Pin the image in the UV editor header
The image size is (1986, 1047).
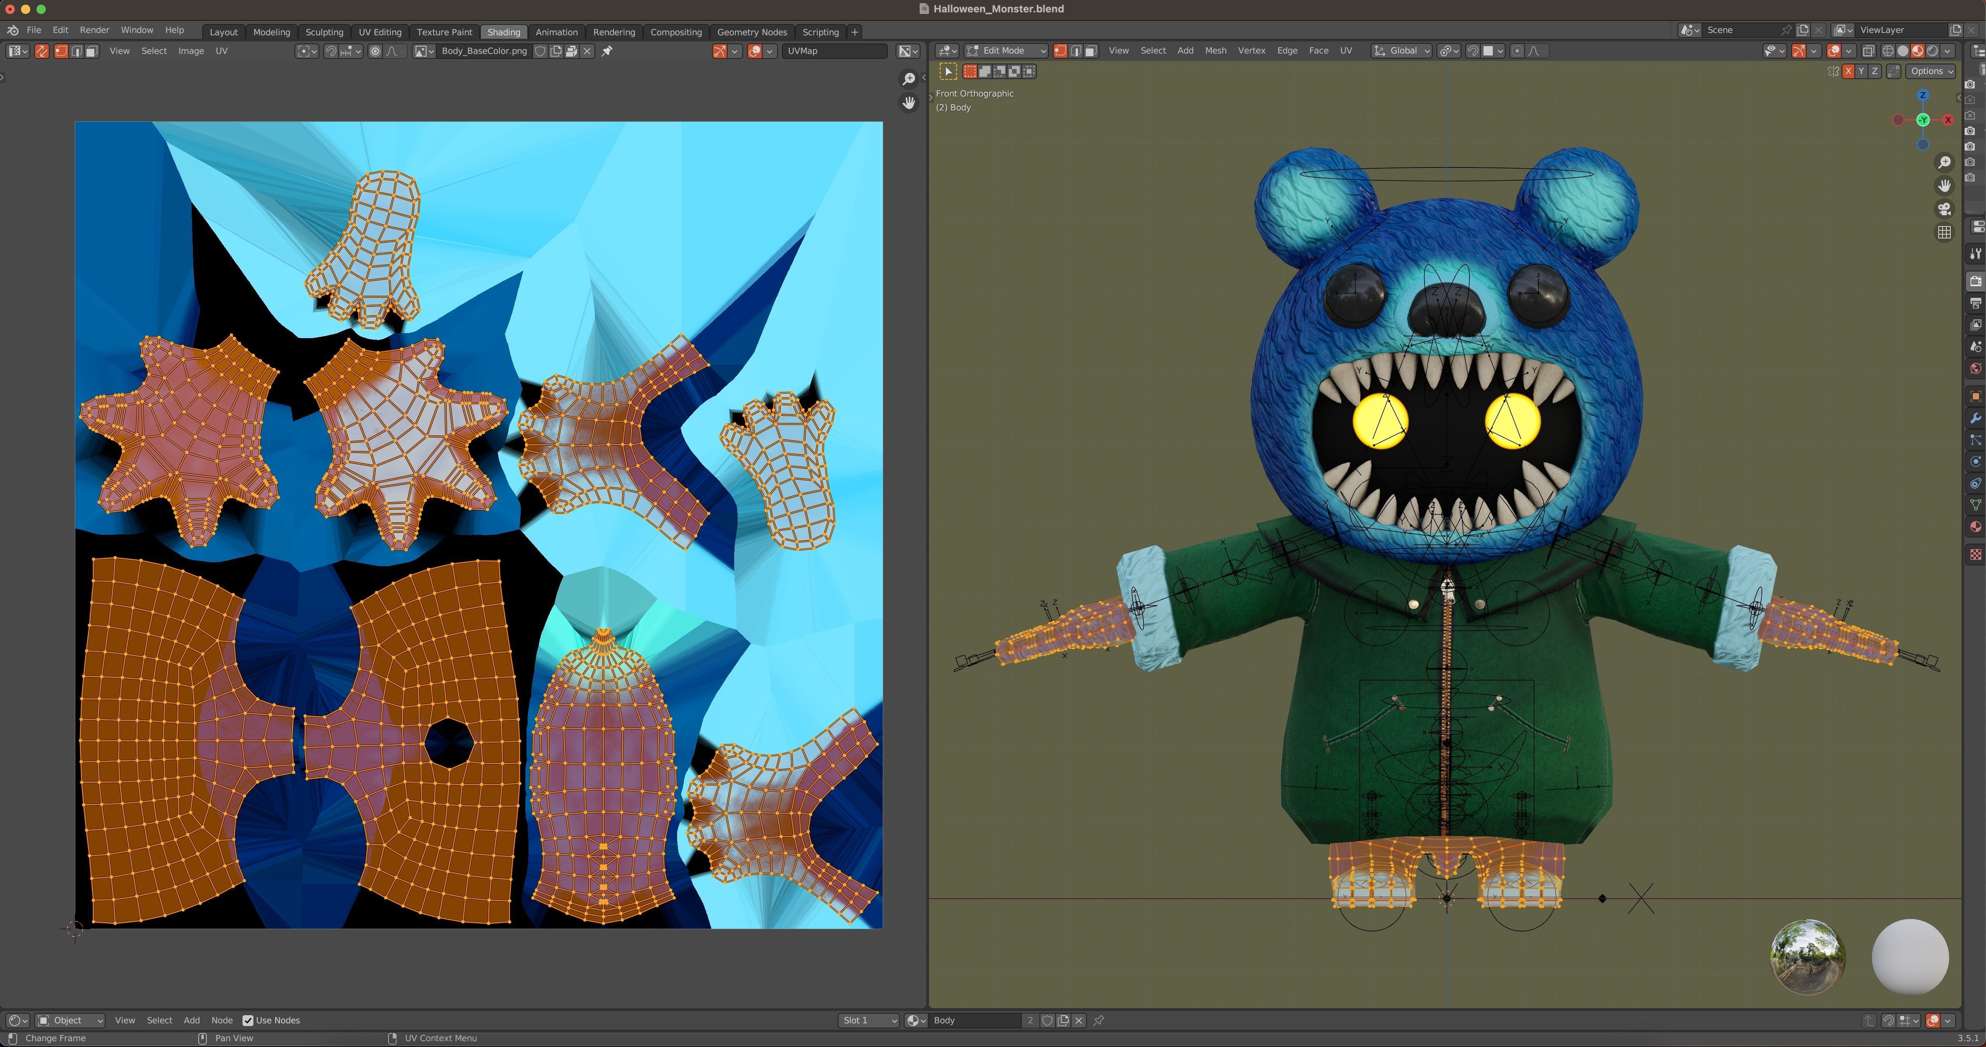(x=607, y=51)
